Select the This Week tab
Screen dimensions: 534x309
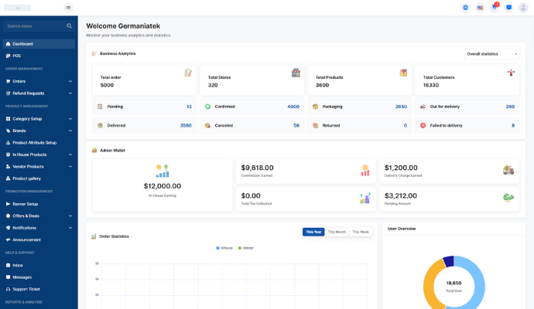(x=361, y=232)
